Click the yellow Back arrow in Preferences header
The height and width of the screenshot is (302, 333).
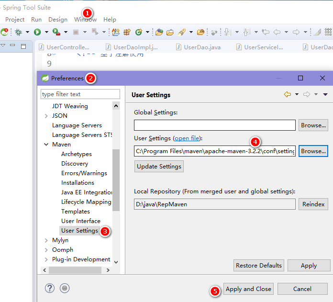(x=288, y=94)
